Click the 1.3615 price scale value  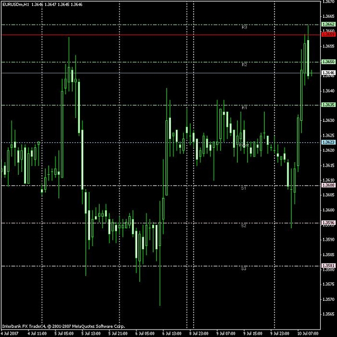pos(328,166)
